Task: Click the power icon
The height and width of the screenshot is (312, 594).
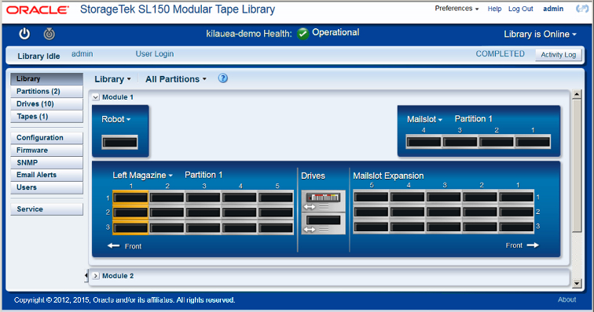Action: point(24,34)
